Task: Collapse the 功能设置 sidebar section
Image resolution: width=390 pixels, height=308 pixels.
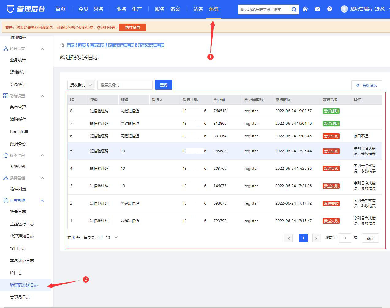Action: [x=42, y=96]
